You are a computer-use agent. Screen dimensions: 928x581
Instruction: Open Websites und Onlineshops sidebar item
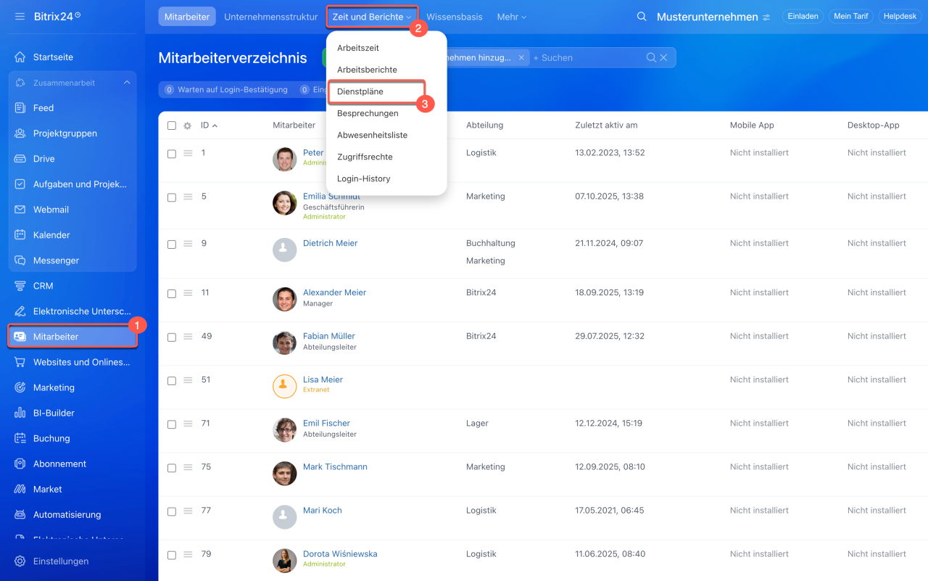72,362
